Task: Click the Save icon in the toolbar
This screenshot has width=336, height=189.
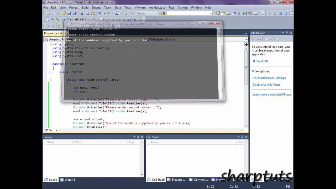Action: pyautogui.click(x=69, y=13)
